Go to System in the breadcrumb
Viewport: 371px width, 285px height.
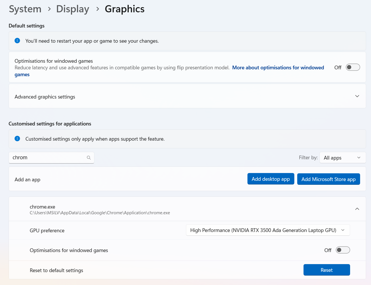click(25, 9)
